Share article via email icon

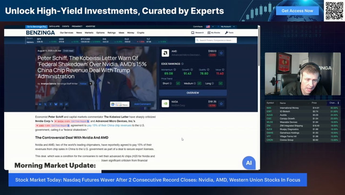point(61,104)
